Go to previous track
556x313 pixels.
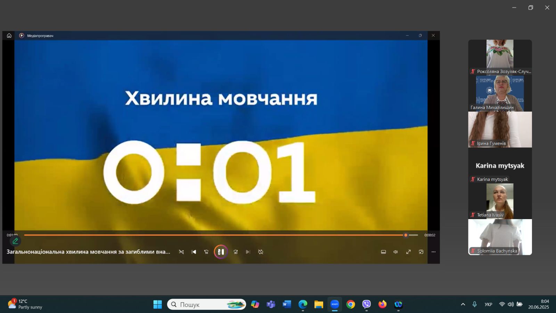(194, 252)
